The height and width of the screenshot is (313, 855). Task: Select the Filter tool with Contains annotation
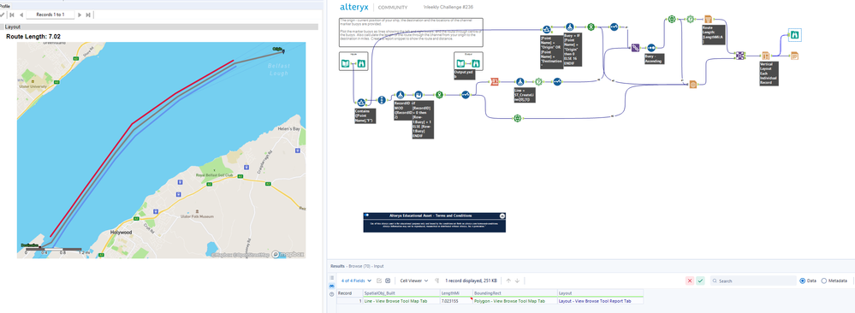point(360,102)
